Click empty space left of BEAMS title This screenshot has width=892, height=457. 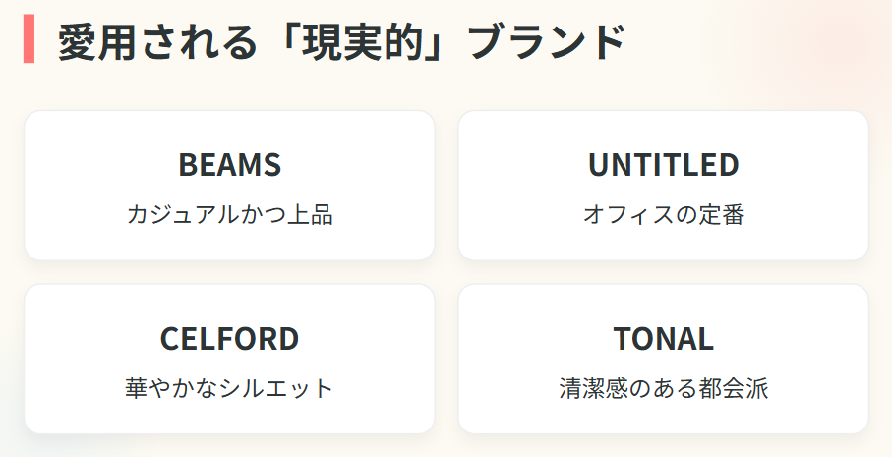point(98,165)
